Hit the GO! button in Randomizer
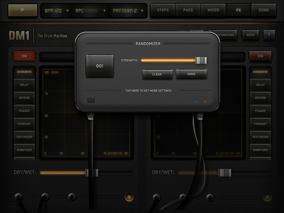Image resolution: width=284 pixels, height=213 pixels. (99, 66)
